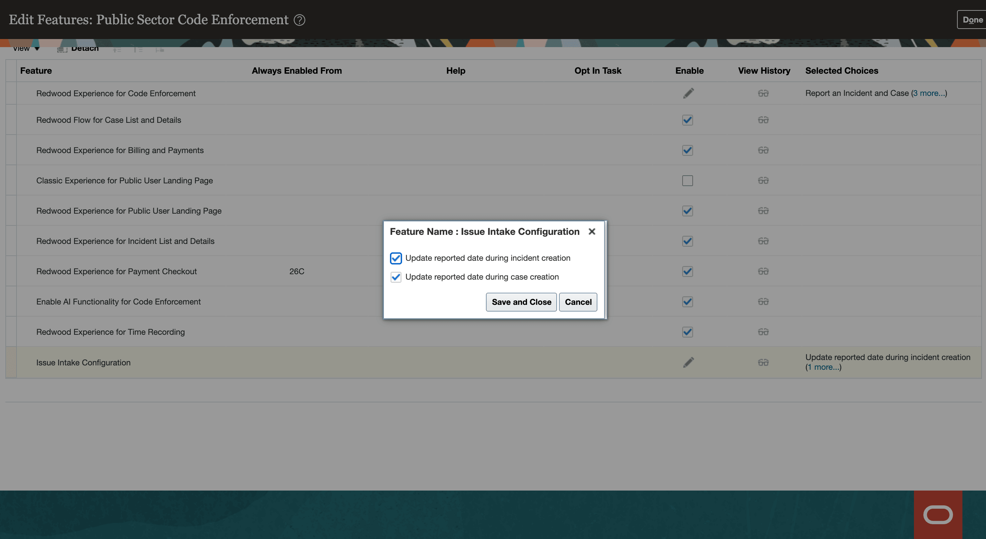The image size is (986, 539).
Task: Open pencil editor on Issue Intake Configuration row
Action: coord(688,362)
